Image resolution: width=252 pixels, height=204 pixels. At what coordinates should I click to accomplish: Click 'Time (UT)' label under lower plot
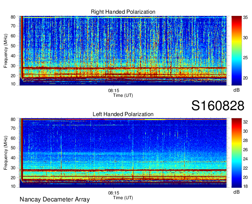123,198
